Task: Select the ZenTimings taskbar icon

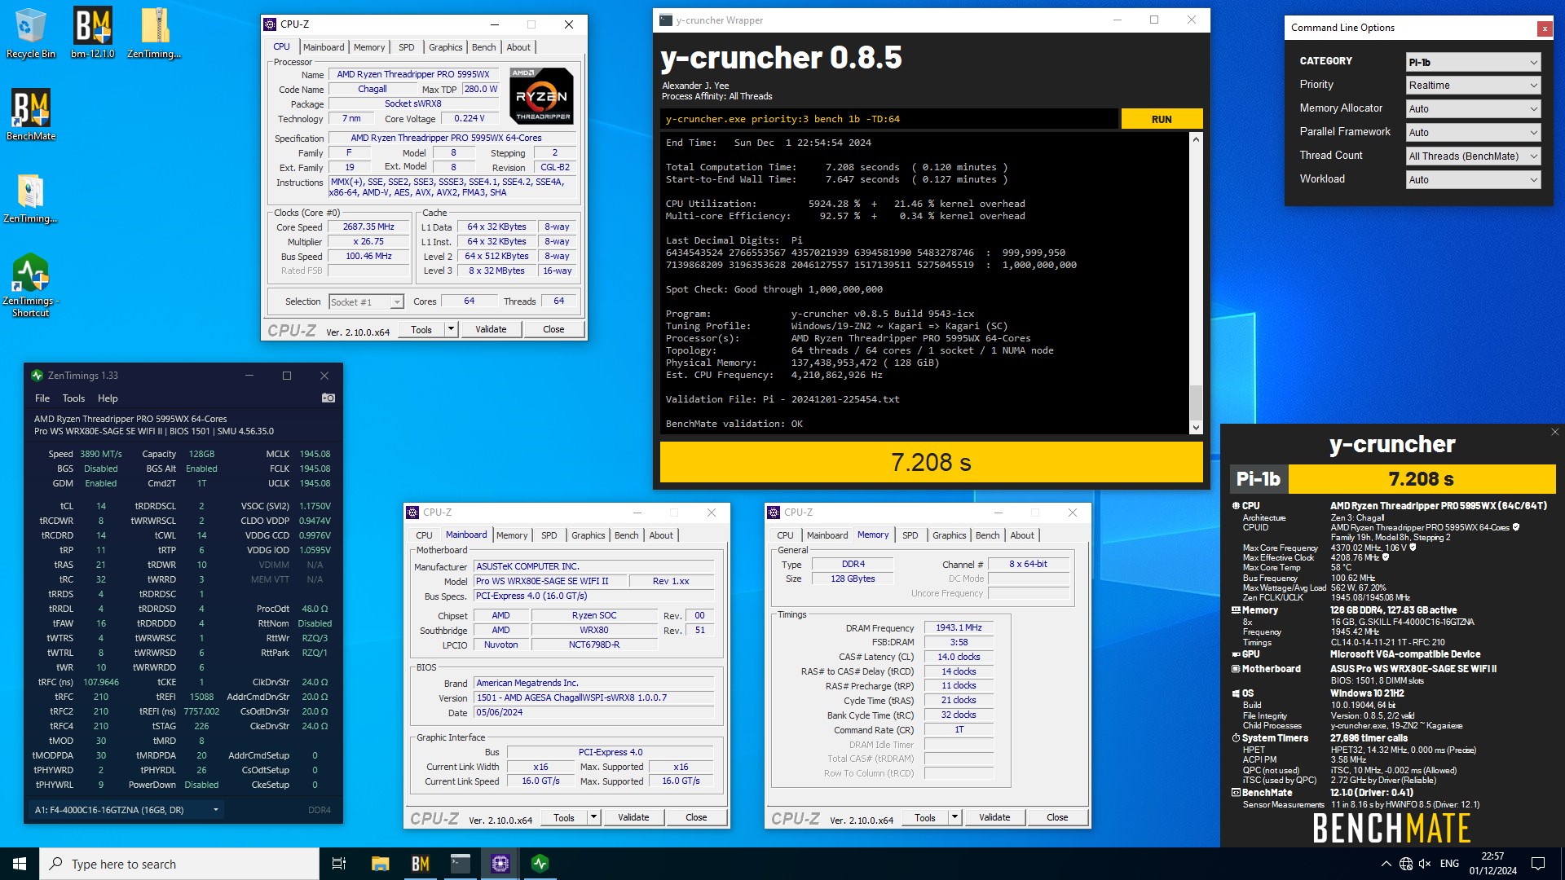Action: click(540, 864)
